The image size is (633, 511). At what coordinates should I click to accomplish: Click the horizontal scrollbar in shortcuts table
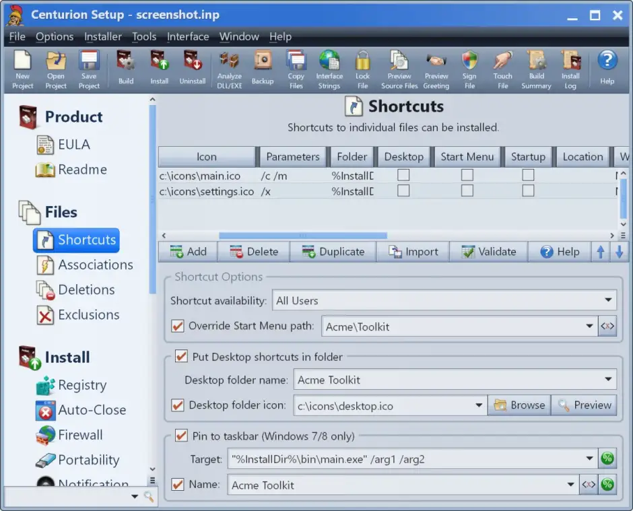click(x=302, y=236)
